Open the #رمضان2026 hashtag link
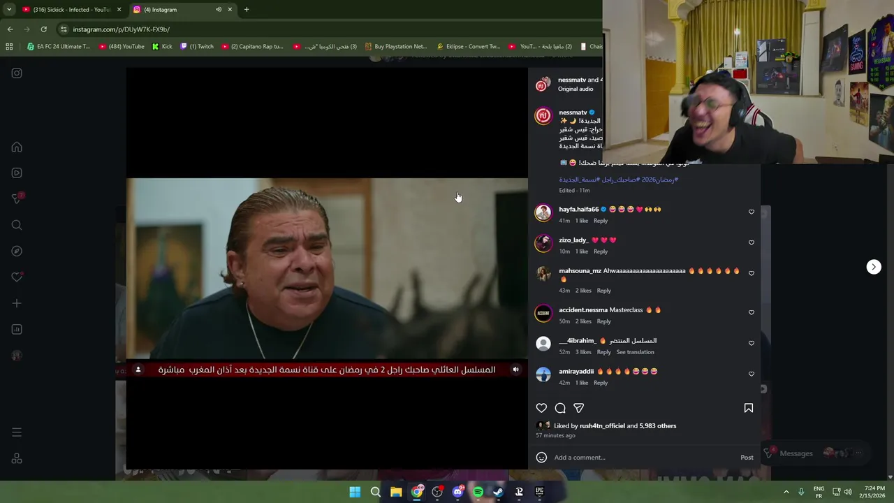 [659, 180]
